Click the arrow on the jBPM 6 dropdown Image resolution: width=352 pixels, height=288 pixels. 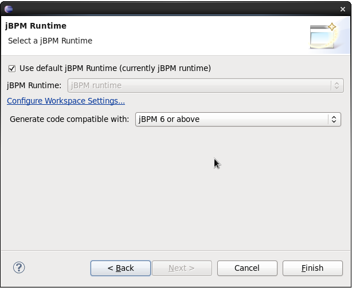[x=334, y=119]
